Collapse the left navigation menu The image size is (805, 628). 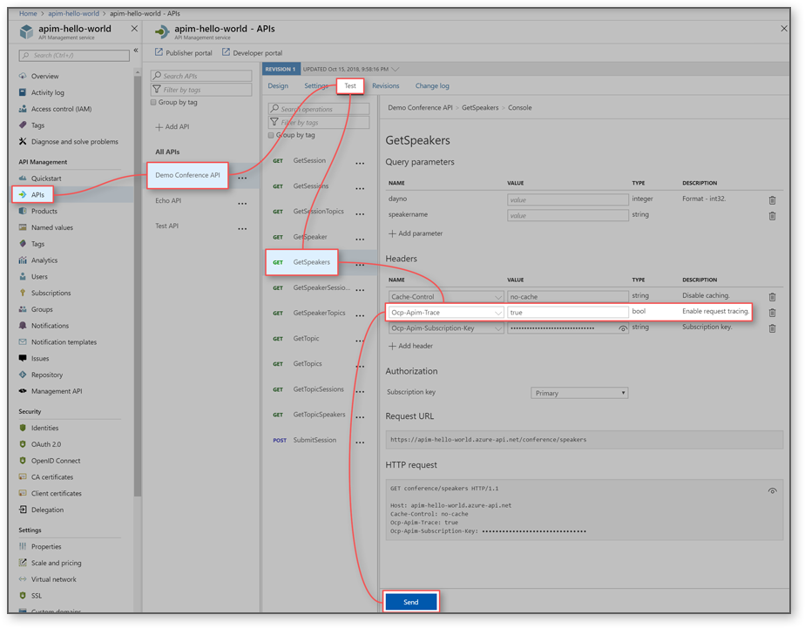[x=136, y=51]
